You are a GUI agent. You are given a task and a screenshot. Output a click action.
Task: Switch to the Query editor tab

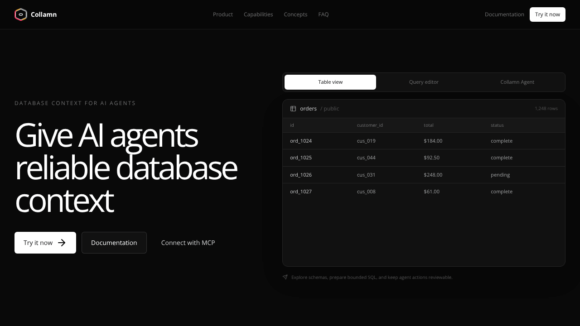coord(424,82)
